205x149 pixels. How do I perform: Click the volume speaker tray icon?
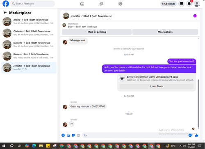click(184, 146)
